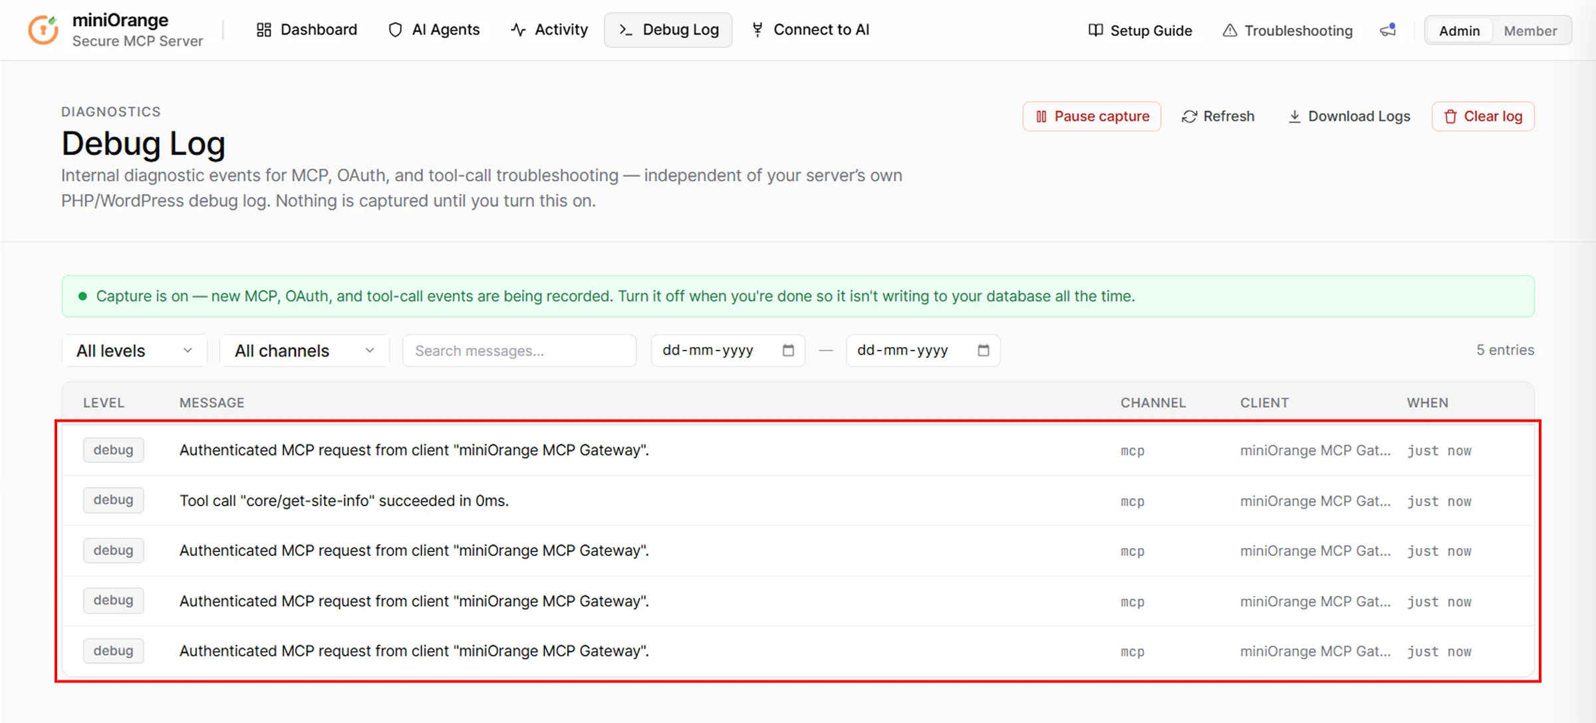Viewport: 1596px width, 723px height.
Task: Click the circular arrows Refresh icon
Action: (1189, 116)
